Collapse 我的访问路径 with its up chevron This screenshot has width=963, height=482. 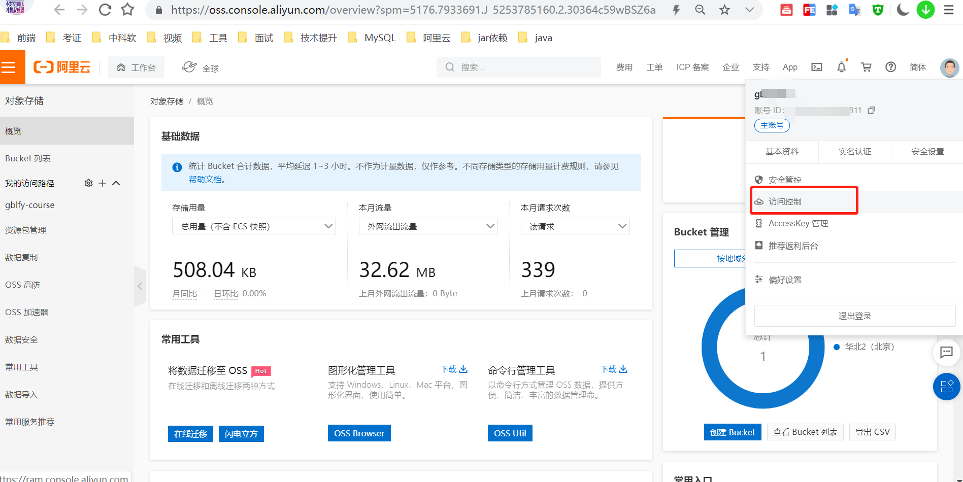coord(116,183)
